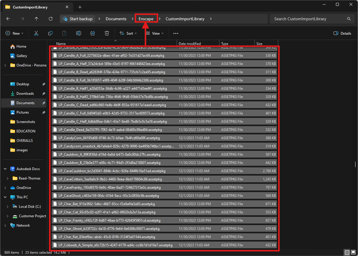Switch to large thumbnails view

[353, 252]
